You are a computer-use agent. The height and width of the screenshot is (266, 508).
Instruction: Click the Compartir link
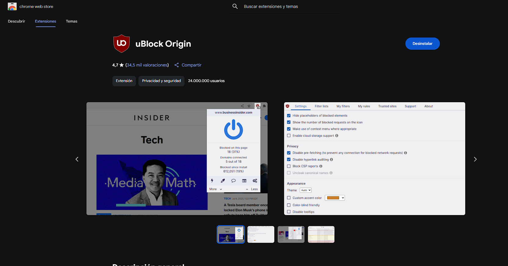pyautogui.click(x=192, y=65)
